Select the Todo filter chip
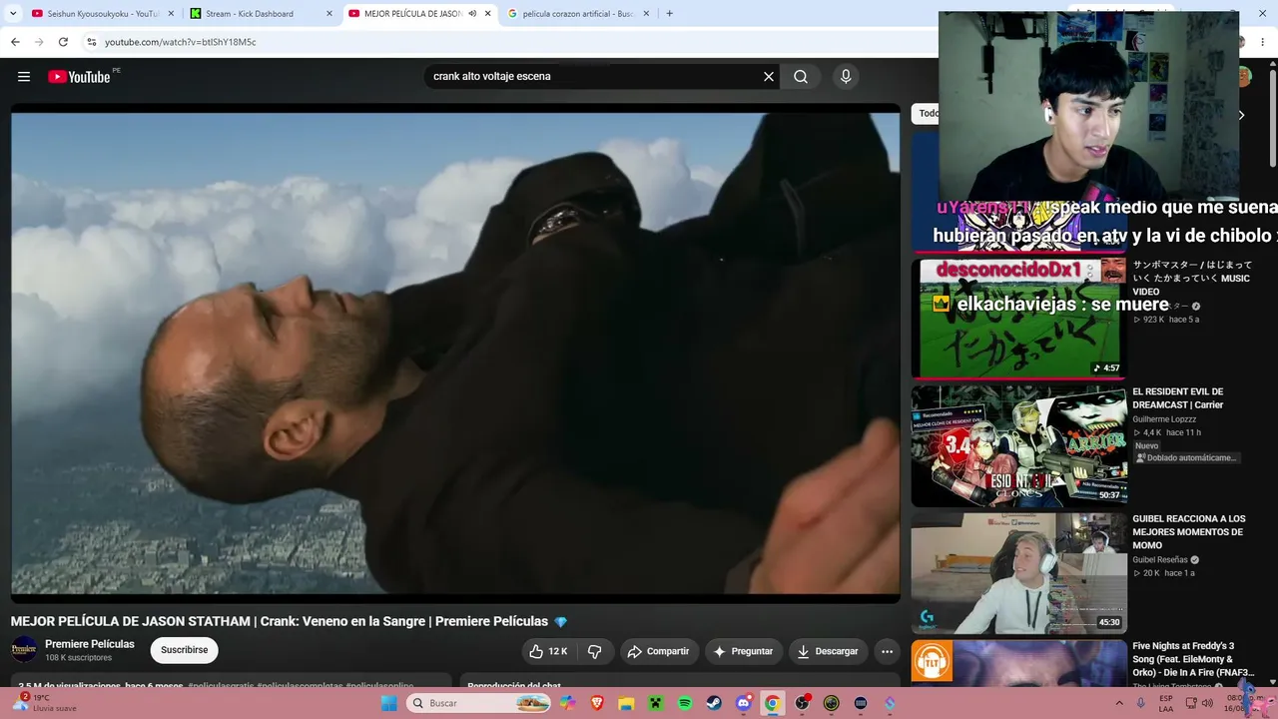 coord(928,114)
